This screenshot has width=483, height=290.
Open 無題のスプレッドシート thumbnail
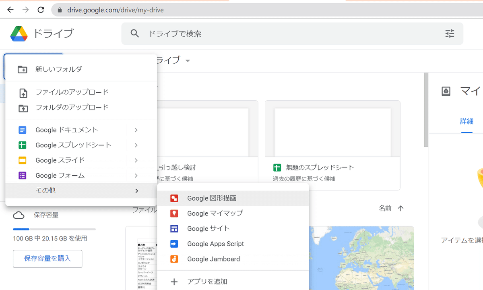pos(332,133)
